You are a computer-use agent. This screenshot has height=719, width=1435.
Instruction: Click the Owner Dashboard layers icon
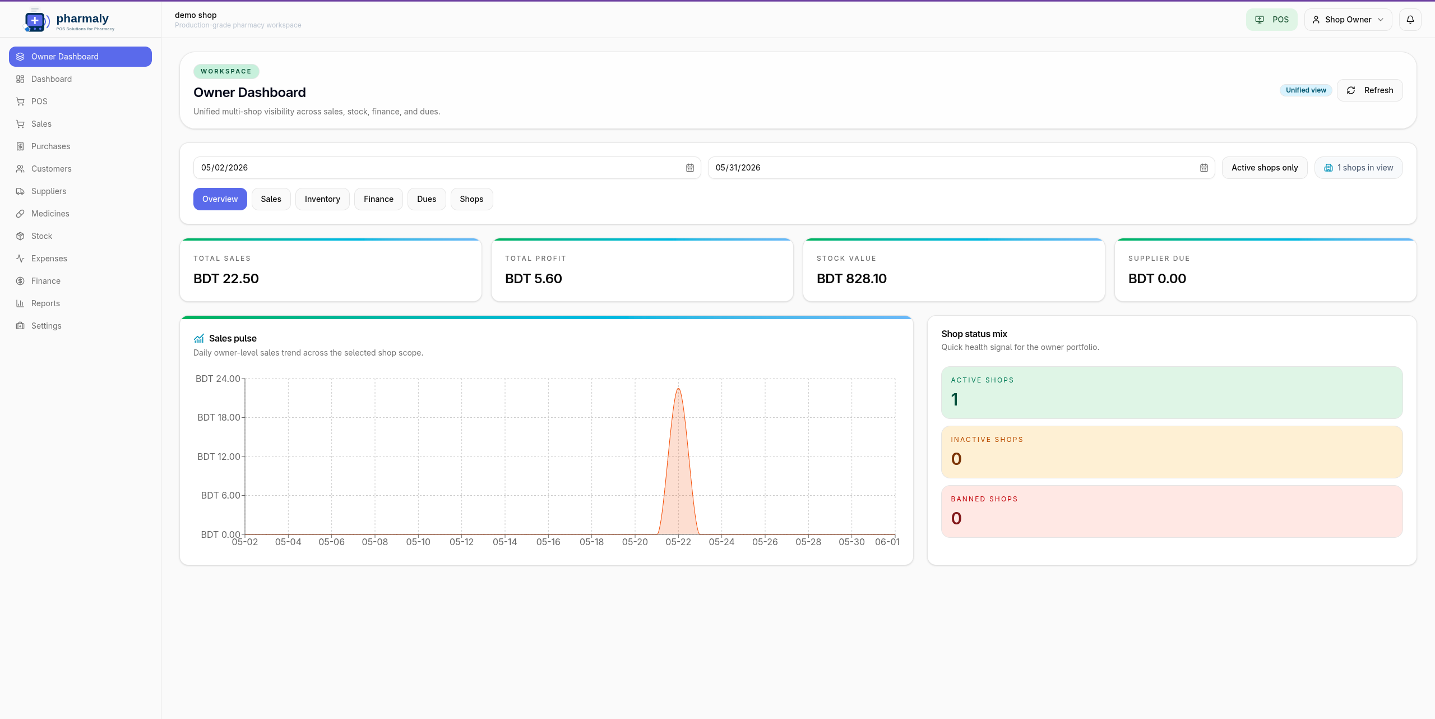pos(20,57)
